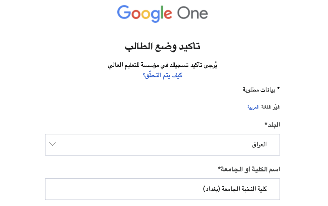The height and width of the screenshot is (206, 328).
Task: Click the chevron arrow in country field
Action: 53,144
